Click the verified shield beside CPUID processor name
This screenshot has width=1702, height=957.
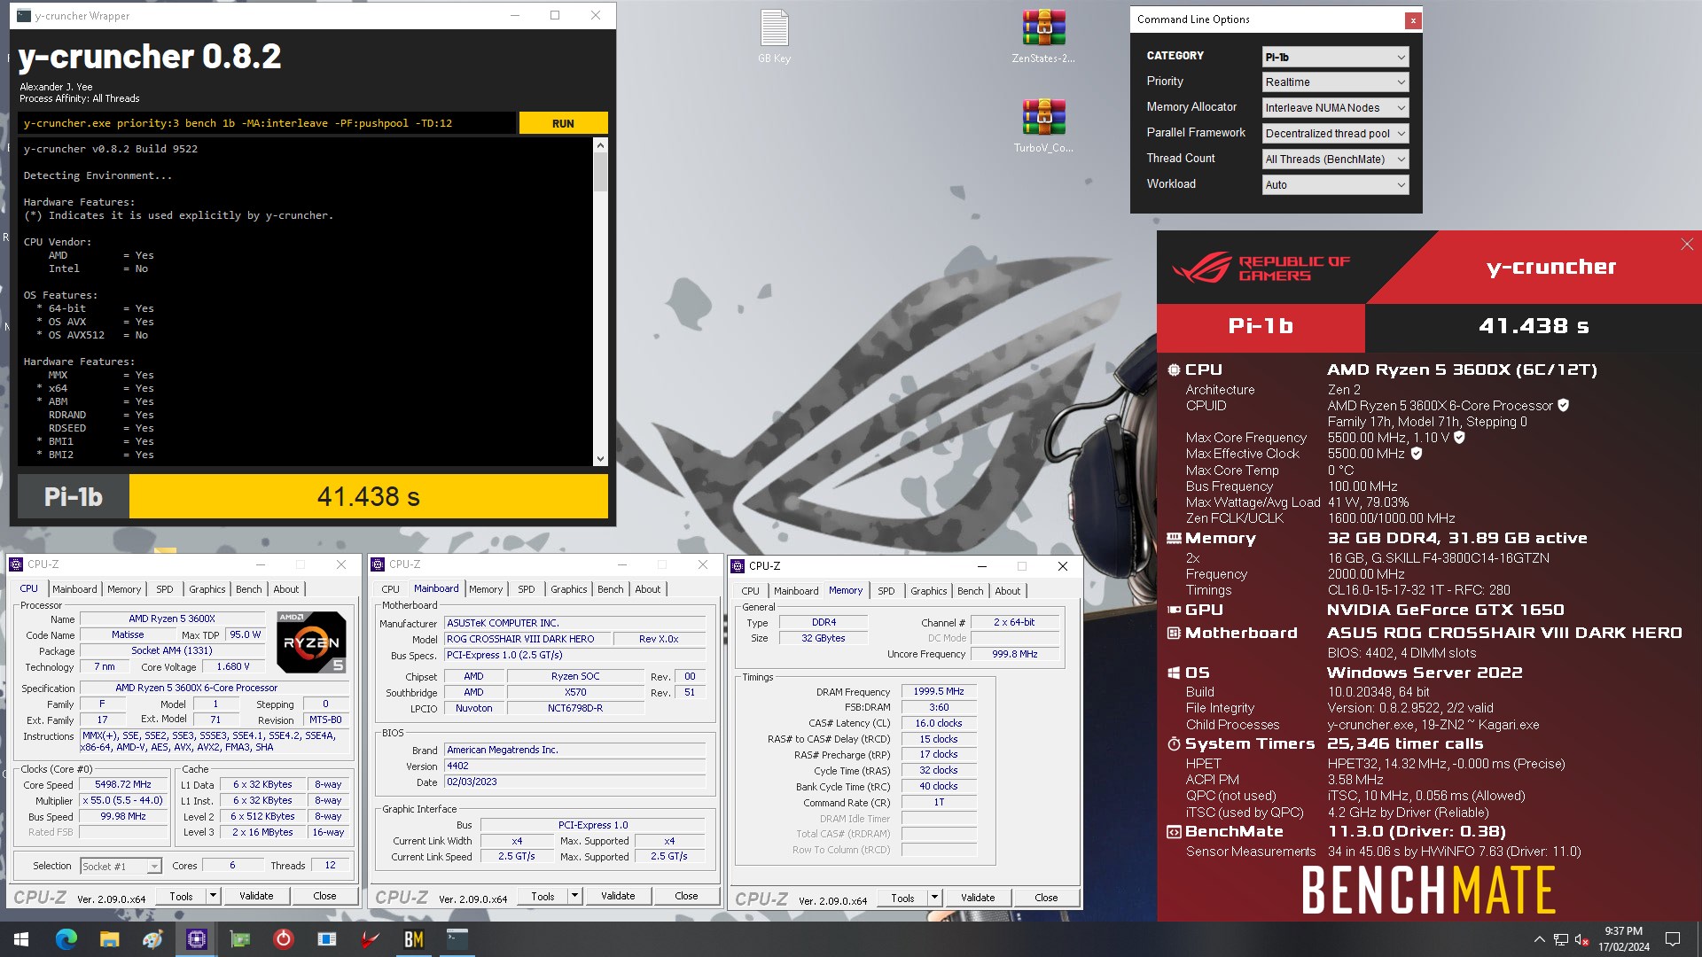click(1563, 405)
